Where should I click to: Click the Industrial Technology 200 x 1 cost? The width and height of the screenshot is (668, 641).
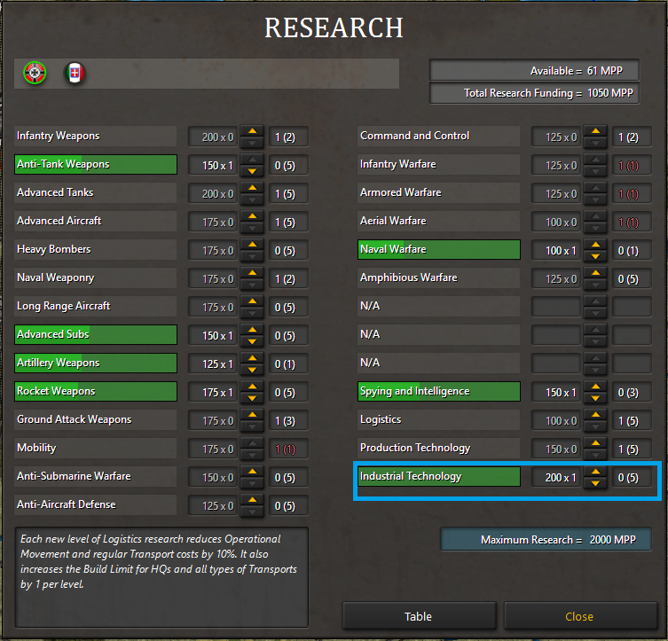tap(556, 478)
